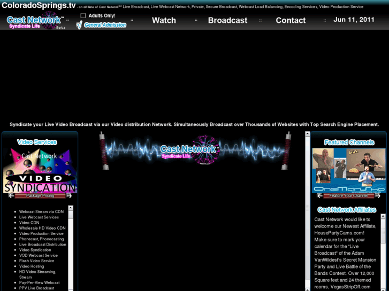Click the Cast Network Syndicate Life logo
The height and width of the screenshot is (291, 389).
point(36,20)
